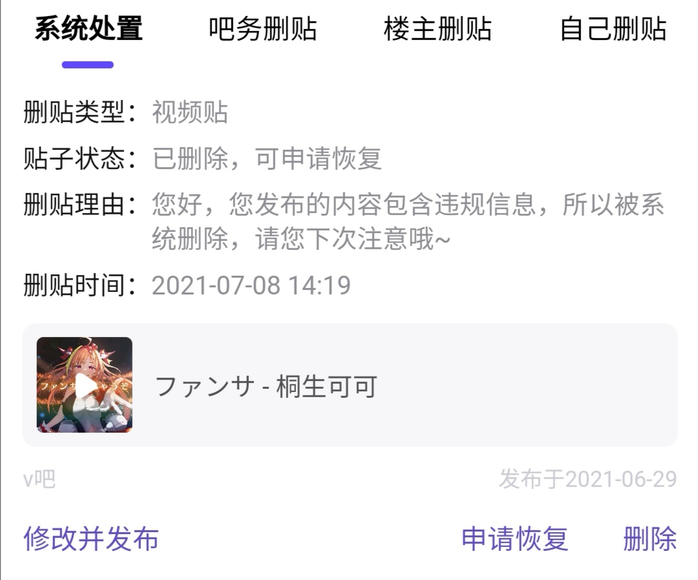Click the 视频贴 post type value
This screenshot has height=580, width=698.
pyautogui.click(x=190, y=112)
